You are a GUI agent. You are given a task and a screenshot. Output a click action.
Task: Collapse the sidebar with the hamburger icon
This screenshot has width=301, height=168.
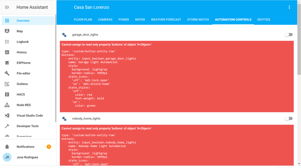(7, 7)
